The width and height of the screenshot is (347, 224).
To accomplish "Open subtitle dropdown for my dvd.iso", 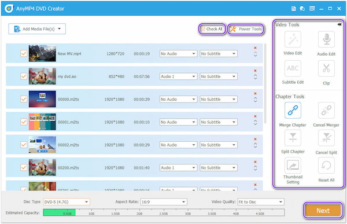I will pyautogui.click(x=219, y=76).
